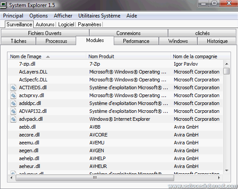Select the aegen.dll module
238x189 pixels.
(x=29, y=151)
